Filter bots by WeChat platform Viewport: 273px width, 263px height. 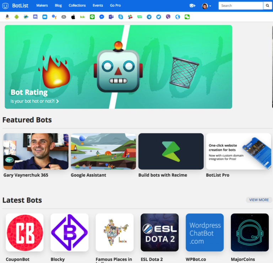pos(187,17)
